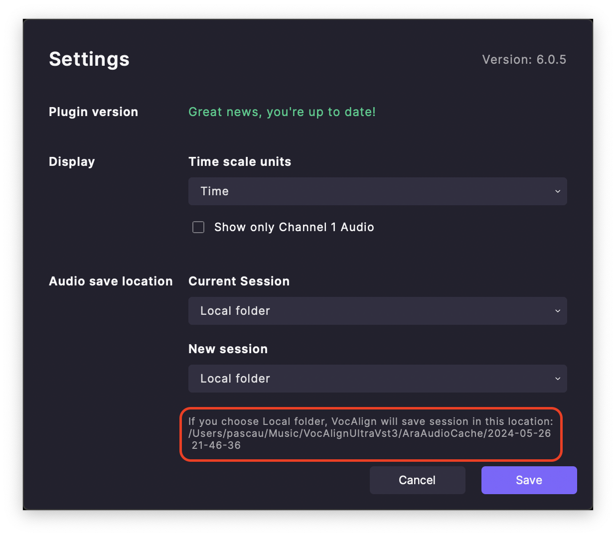Screen dimensions: 616x537
Task: Click the 'Plugin version' section label
Action: (x=93, y=112)
